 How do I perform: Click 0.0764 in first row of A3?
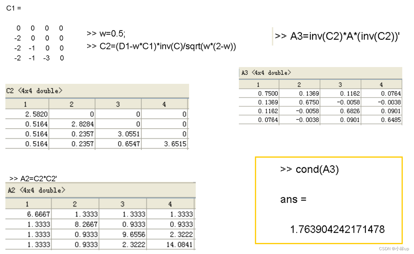click(381, 93)
